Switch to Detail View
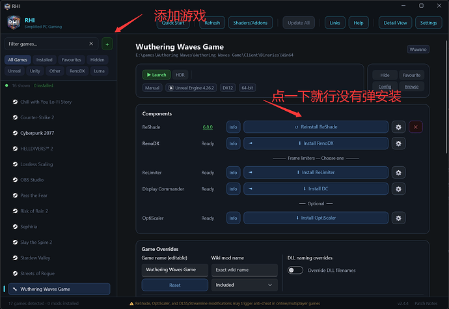The width and height of the screenshot is (449, 309). [x=395, y=23]
